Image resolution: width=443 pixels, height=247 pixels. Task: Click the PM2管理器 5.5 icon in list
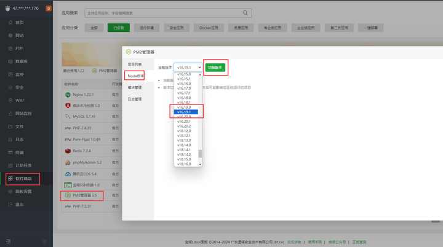[67, 195]
